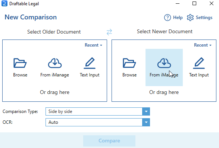Click Browse folder icon for newer document
Screen dimensions: 219x148
click(129, 63)
